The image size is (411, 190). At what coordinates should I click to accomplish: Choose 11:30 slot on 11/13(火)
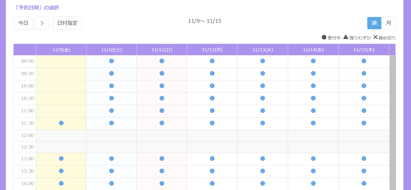(x=263, y=123)
